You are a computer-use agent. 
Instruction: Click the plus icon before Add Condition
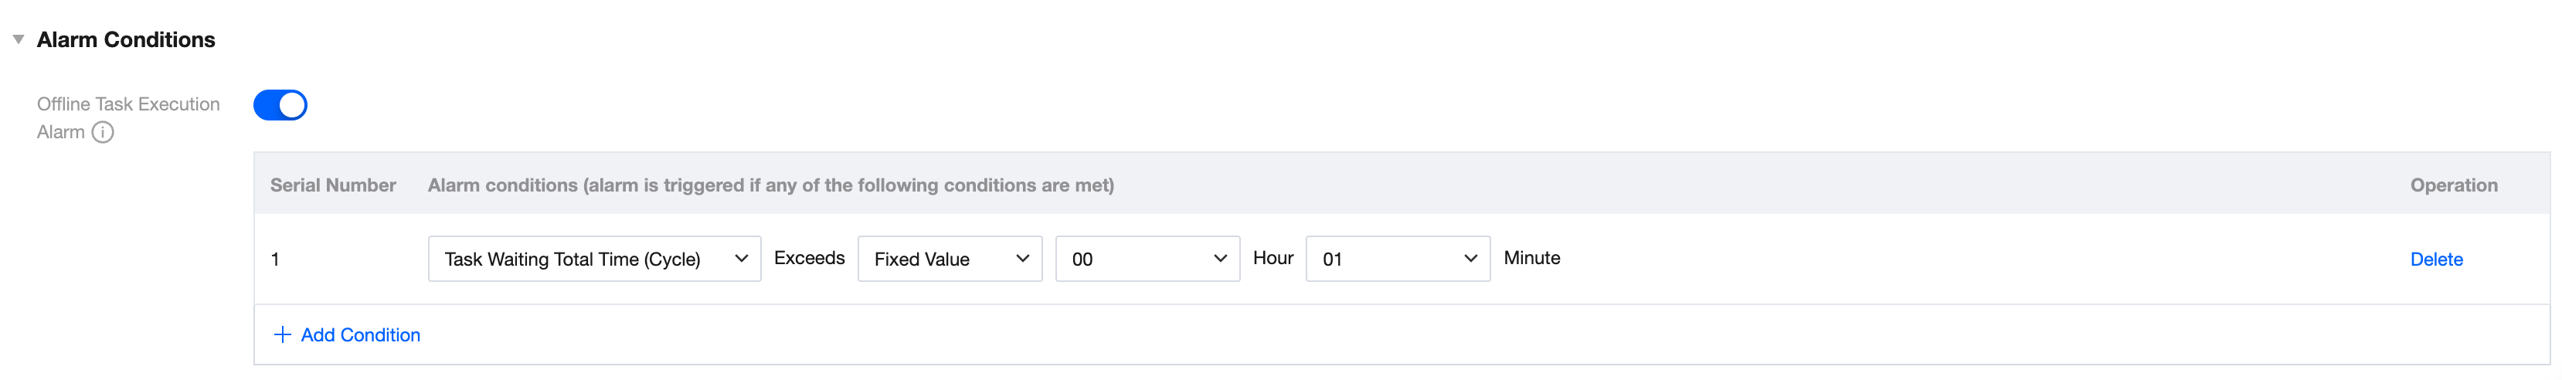pos(283,335)
